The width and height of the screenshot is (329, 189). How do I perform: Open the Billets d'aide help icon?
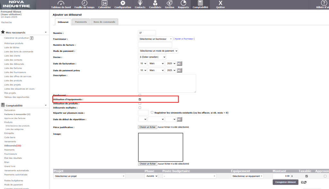[324, 3]
